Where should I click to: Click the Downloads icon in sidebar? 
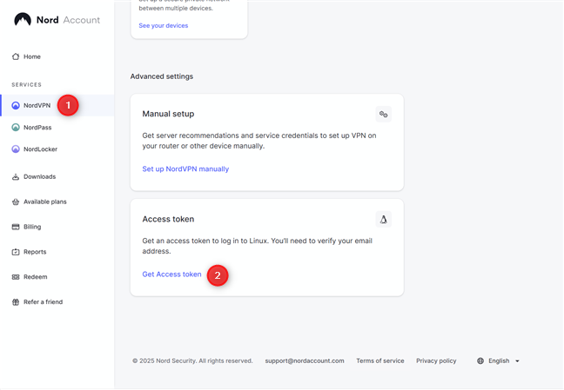click(16, 177)
